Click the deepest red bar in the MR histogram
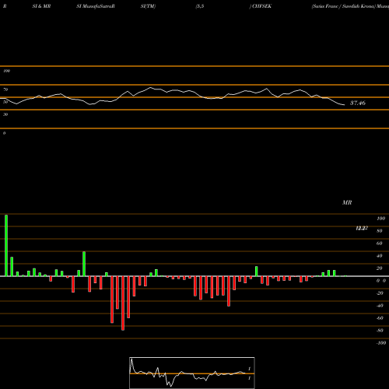389x389 pixels. tap(123, 303)
